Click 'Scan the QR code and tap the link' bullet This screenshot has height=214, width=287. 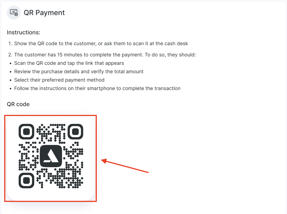[69, 63]
